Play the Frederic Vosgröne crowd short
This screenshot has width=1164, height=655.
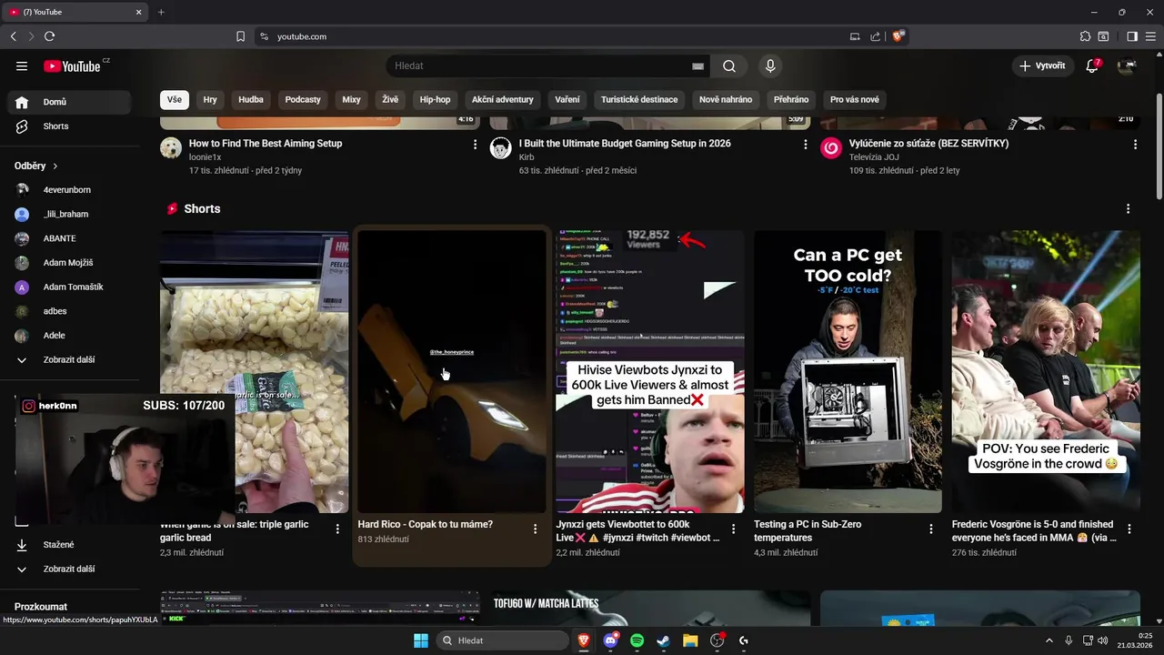[x=1046, y=371]
